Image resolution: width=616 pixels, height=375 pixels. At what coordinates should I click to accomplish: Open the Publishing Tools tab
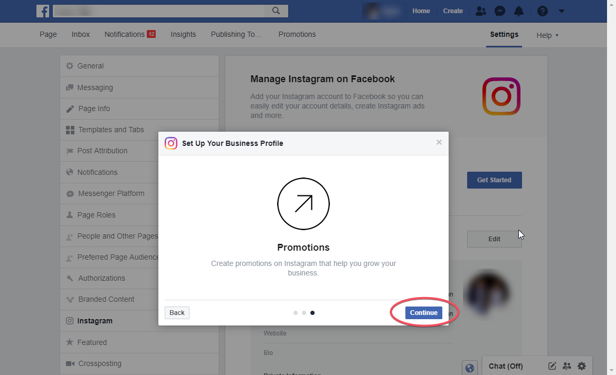236,34
